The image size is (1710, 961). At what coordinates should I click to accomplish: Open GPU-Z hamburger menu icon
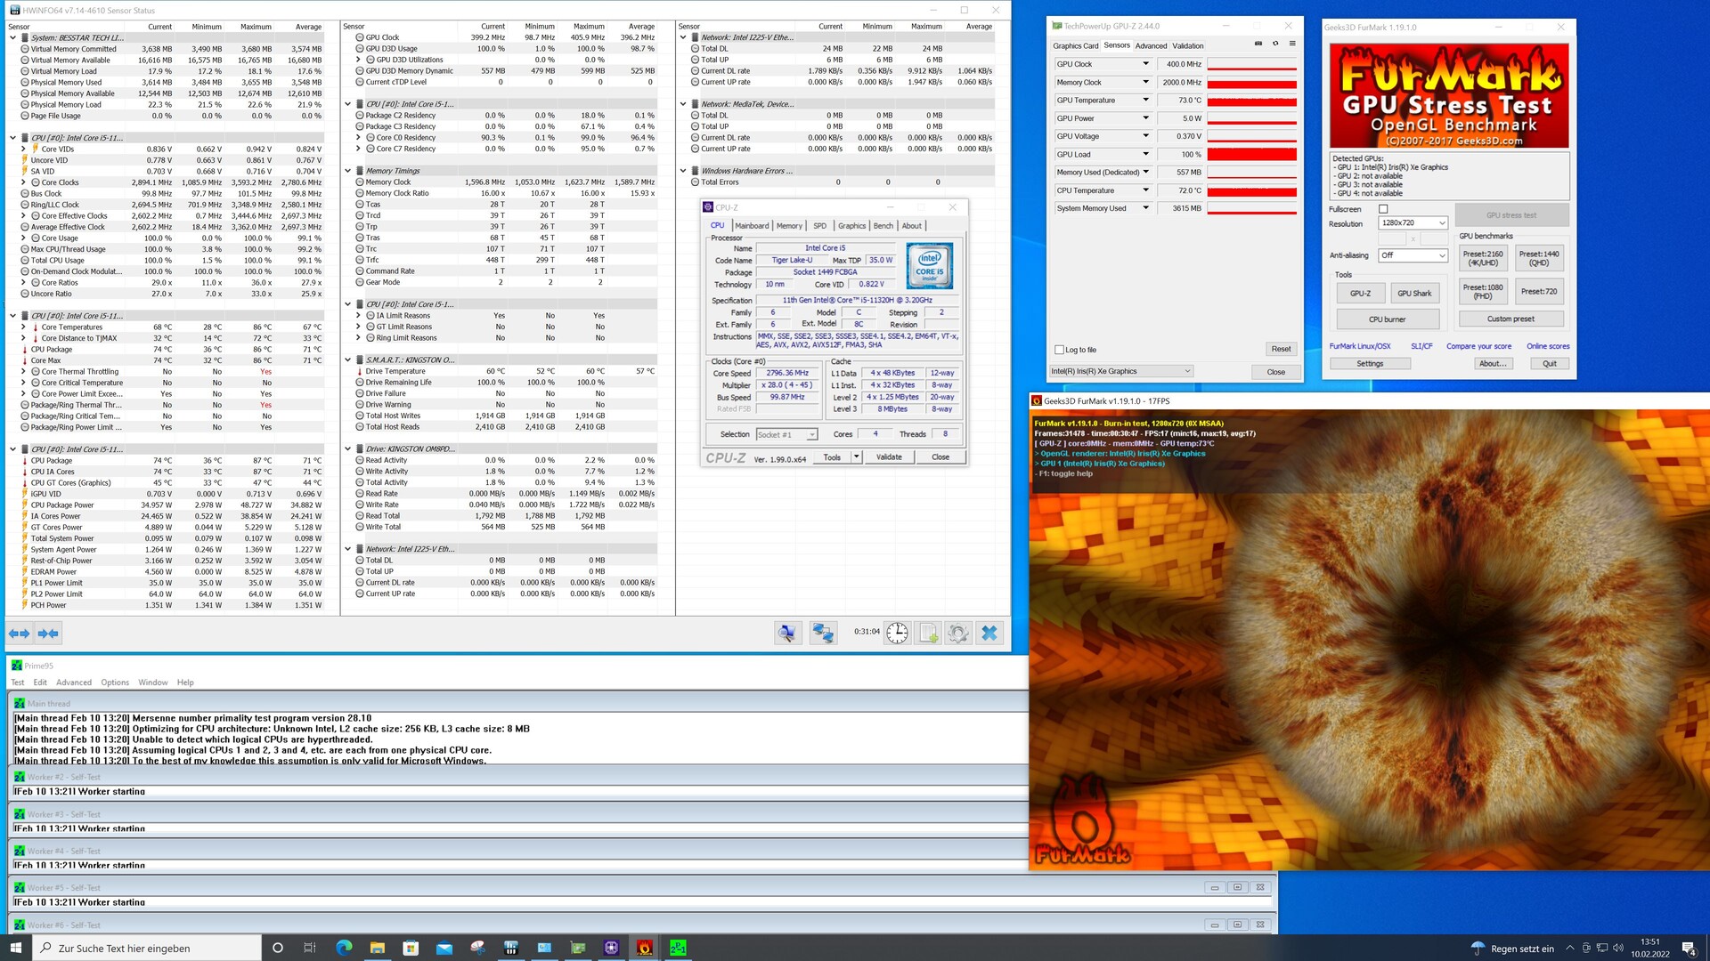click(1292, 44)
